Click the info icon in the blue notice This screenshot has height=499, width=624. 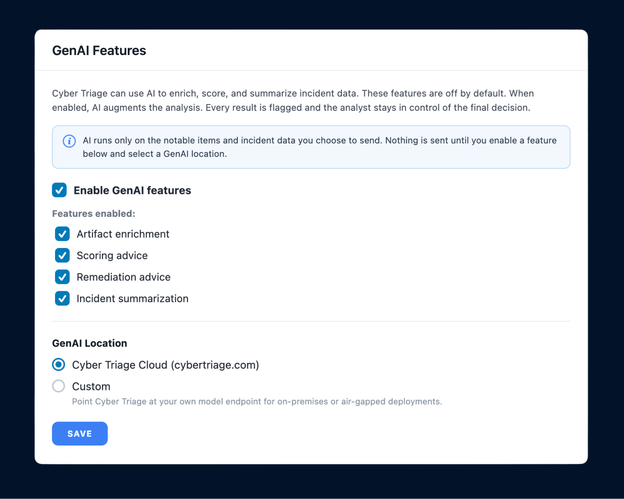click(69, 141)
